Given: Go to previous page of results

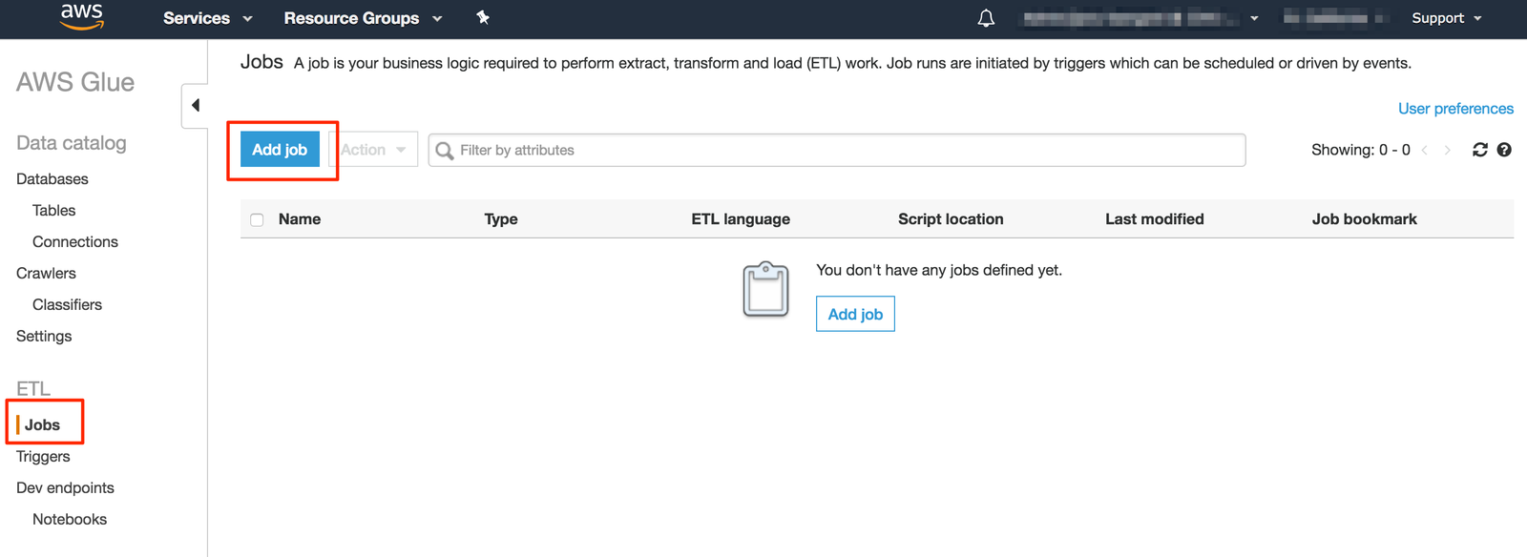Looking at the screenshot, I should click(x=1424, y=150).
